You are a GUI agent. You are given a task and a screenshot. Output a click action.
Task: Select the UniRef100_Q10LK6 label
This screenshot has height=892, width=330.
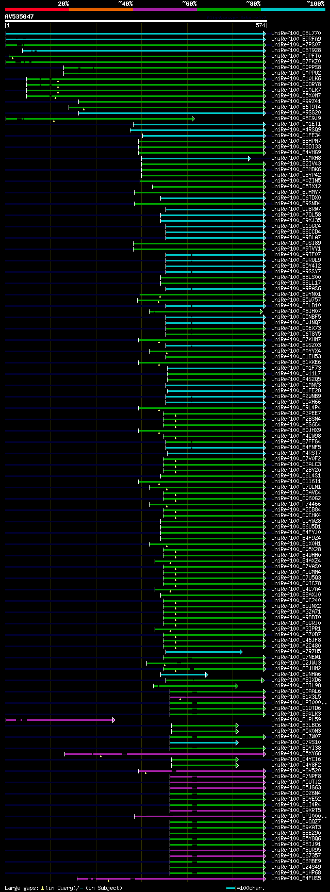click(x=296, y=79)
